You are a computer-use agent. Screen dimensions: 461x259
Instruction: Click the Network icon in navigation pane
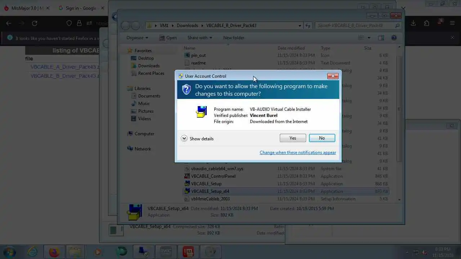pyautogui.click(x=130, y=149)
